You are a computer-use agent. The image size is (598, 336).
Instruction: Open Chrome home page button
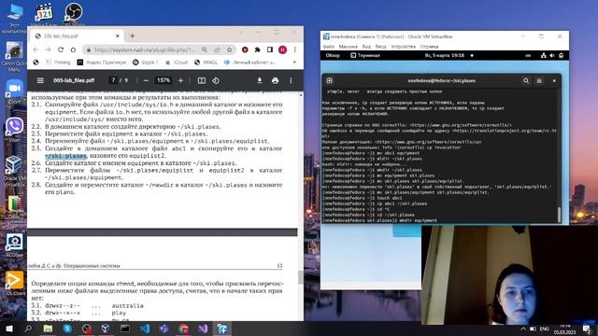click(73, 49)
